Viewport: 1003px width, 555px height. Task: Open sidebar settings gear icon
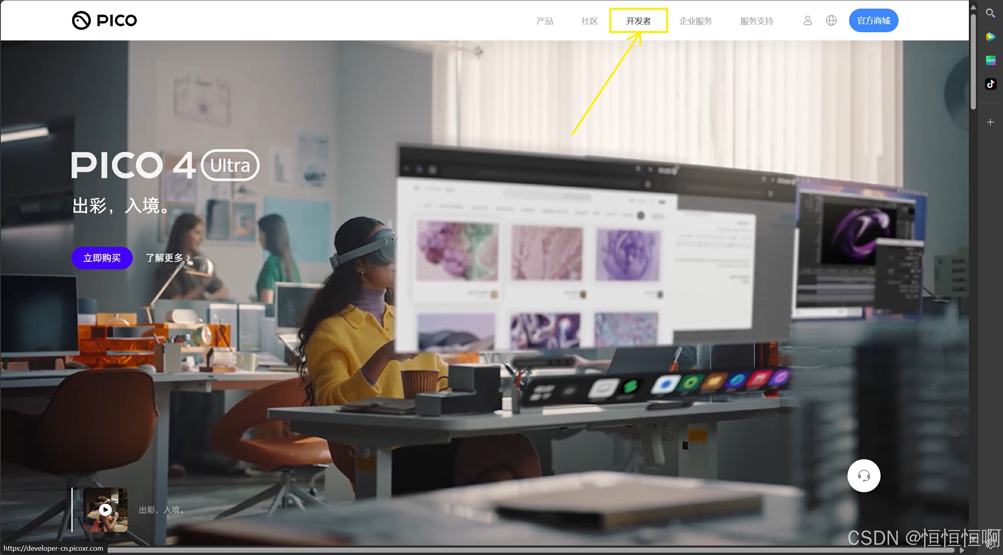click(x=990, y=544)
